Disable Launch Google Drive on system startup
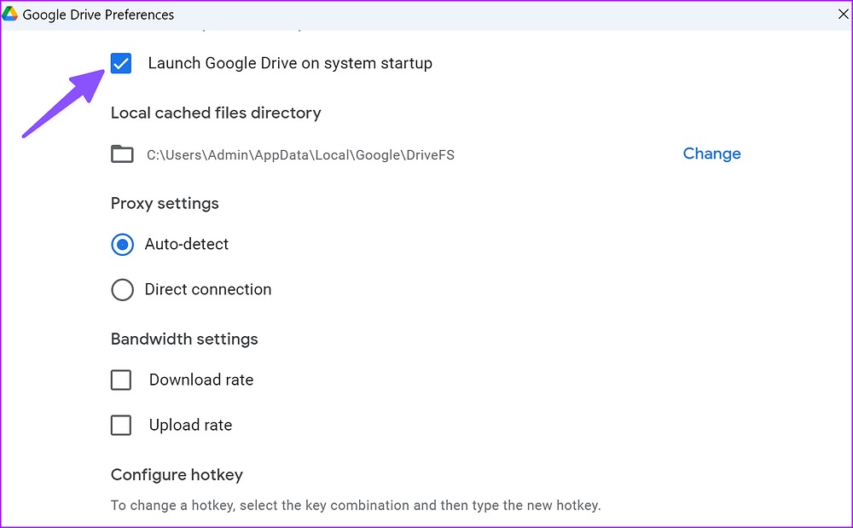Image resolution: width=853 pixels, height=528 pixels. tap(120, 62)
